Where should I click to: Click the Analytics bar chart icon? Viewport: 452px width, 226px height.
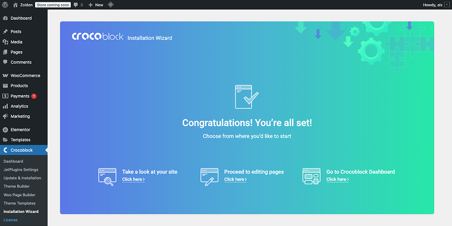(x=5, y=106)
